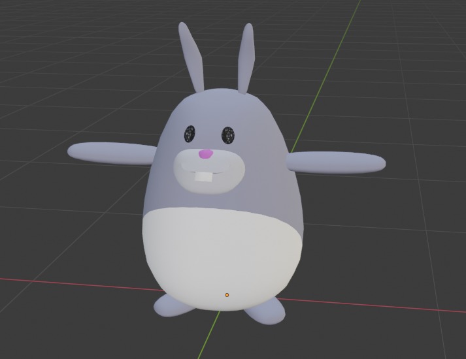Click the bunny's pink nose
Viewport: 466px width, 359px height.
pos(206,153)
